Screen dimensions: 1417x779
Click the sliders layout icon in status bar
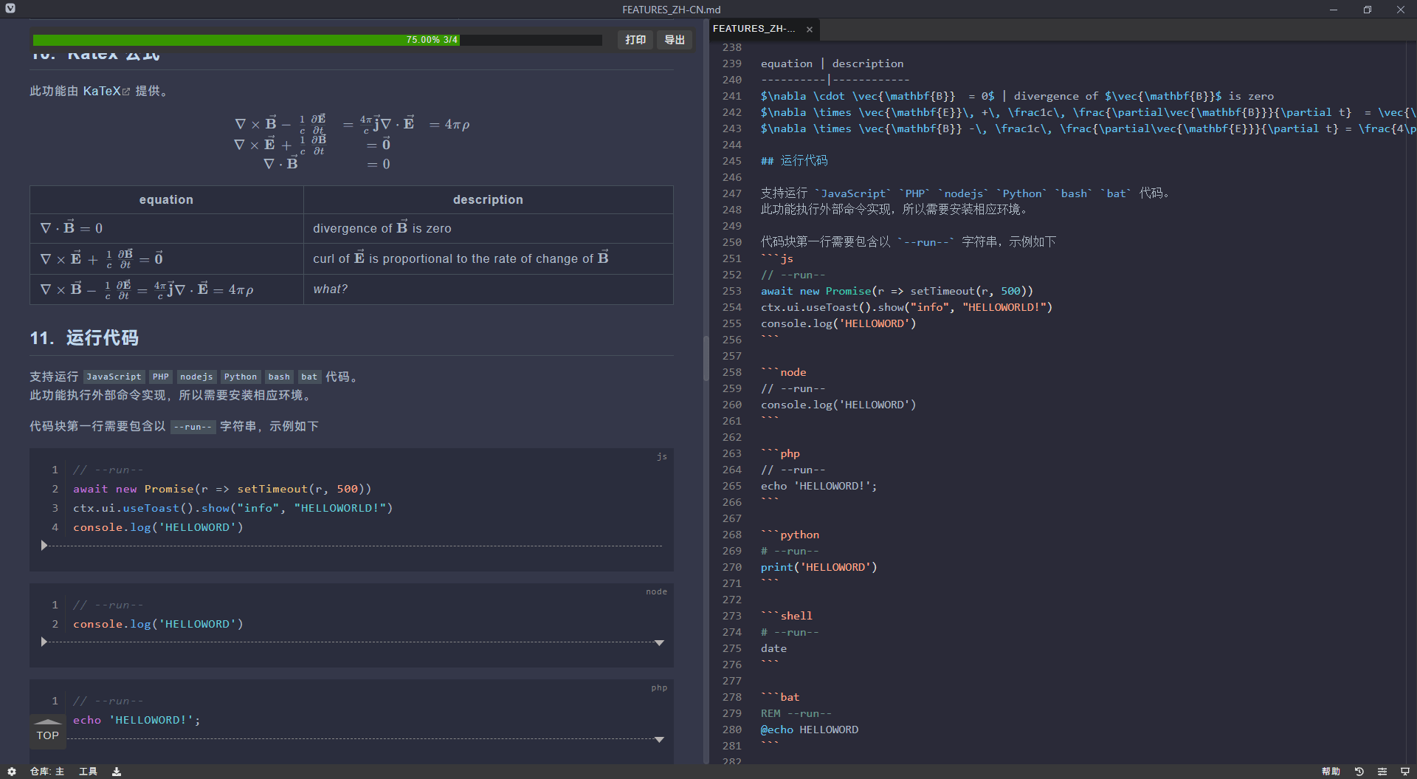[1382, 772]
